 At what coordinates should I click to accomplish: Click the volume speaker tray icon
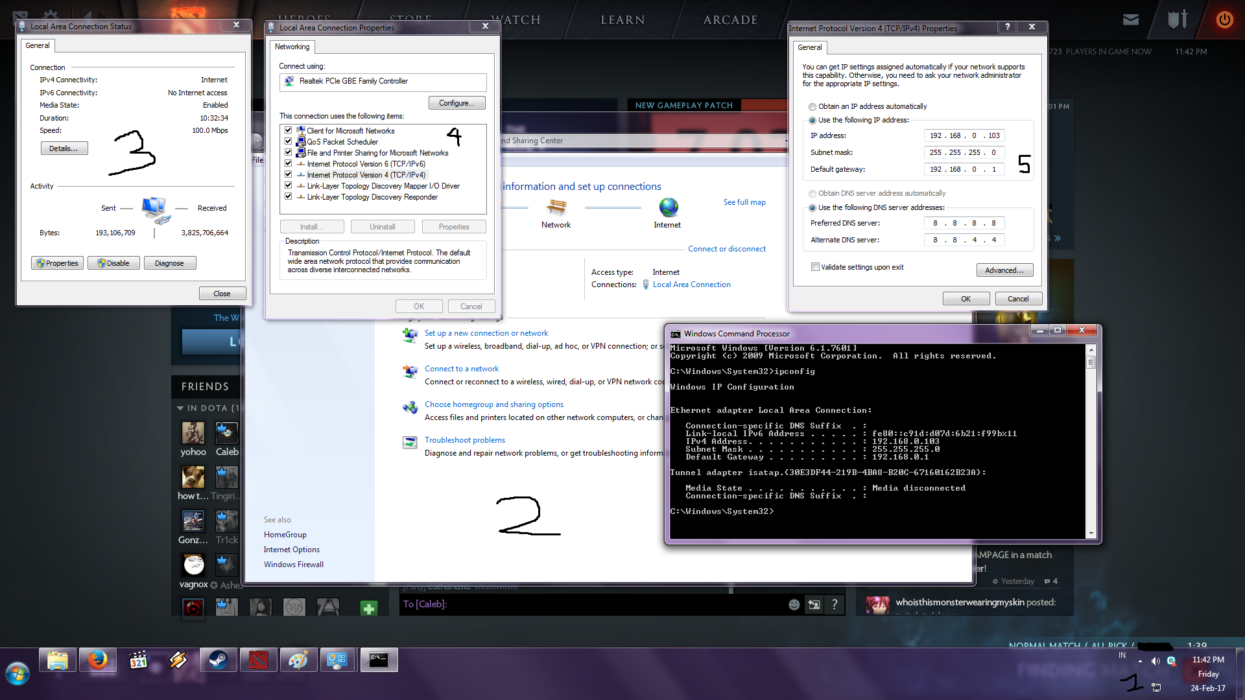point(1155,660)
